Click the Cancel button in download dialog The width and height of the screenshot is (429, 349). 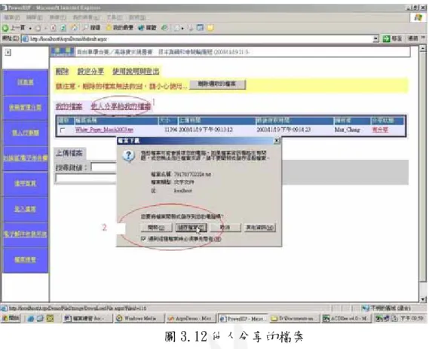[225, 228]
